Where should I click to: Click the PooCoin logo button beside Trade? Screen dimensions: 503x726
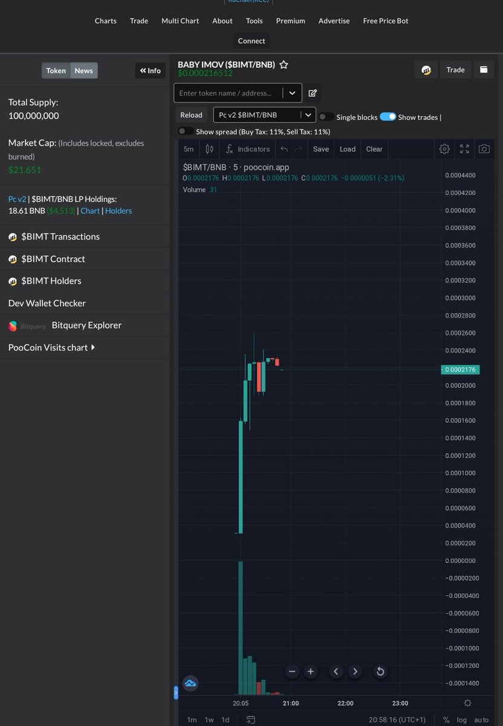click(x=426, y=70)
